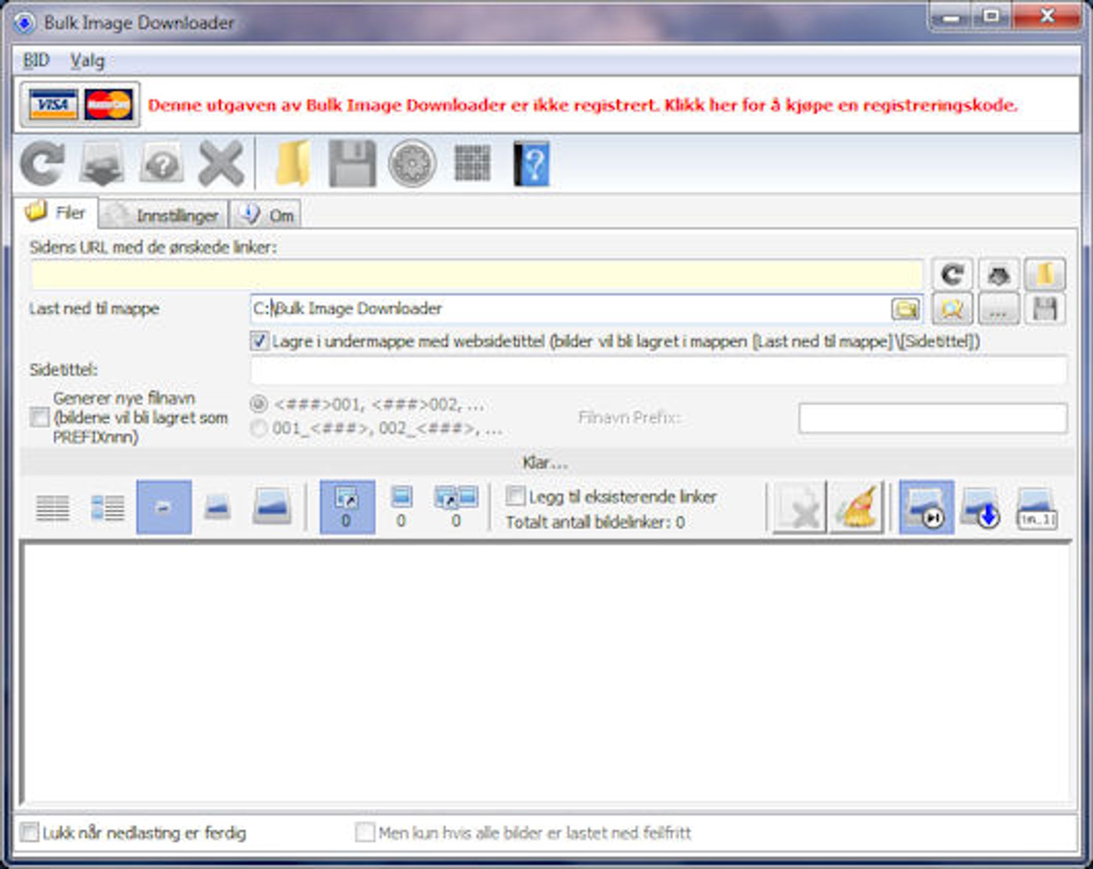Check Men kun hvis alle bilder feilfritt
Screen dimensions: 1093x869
(365, 833)
